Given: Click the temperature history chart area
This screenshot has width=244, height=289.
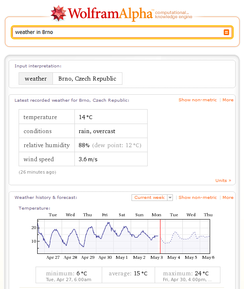Looking at the screenshot, I should click(x=124, y=236).
